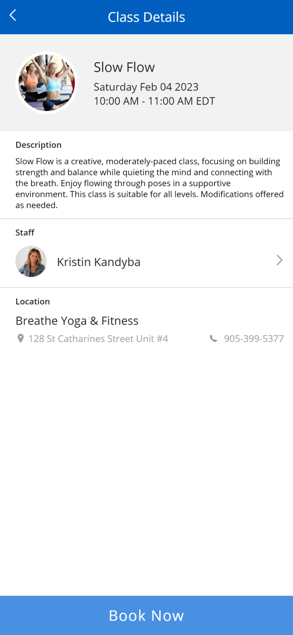Click the Description section heading
The width and height of the screenshot is (293, 635).
coord(38,145)
